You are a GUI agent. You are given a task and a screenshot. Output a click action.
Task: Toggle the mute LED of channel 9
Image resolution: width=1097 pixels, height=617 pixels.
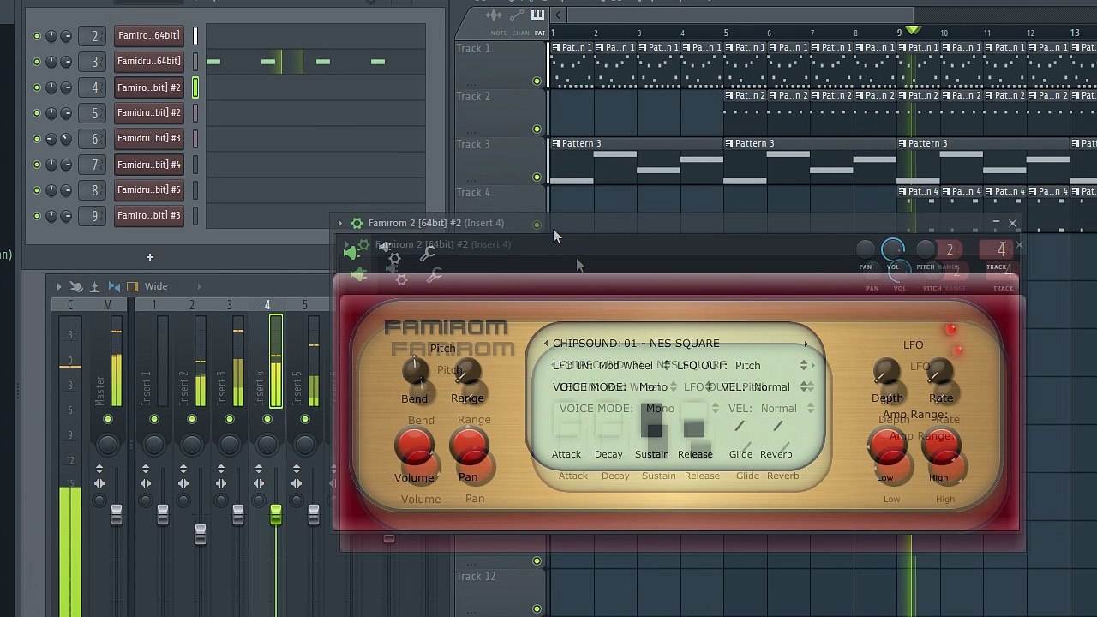[x=36, y=216]
